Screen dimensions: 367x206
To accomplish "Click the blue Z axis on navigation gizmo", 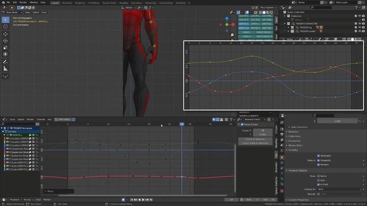I will pos(227,18).
